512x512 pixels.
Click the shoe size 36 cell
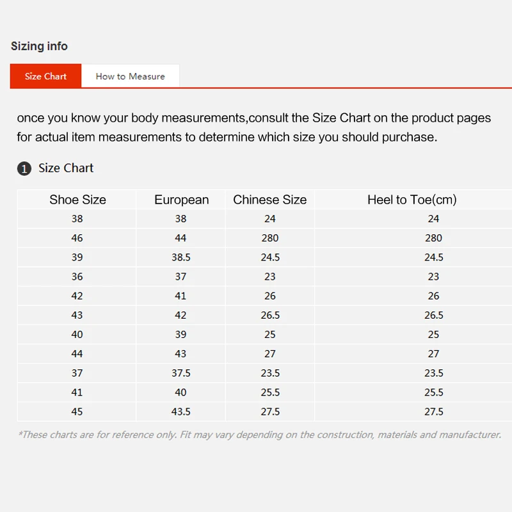(x=77, y=276)
